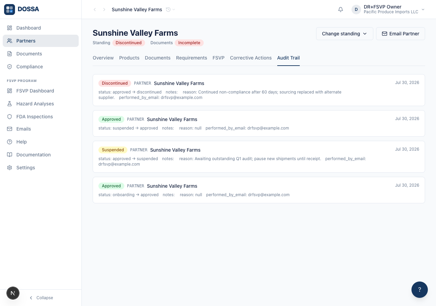Screen dimensions: 436x306
Task: Click the notifications bell icon
Action: pos(341,10)
